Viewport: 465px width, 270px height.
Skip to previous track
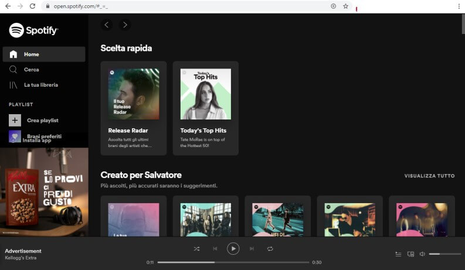tap(215, 249)
